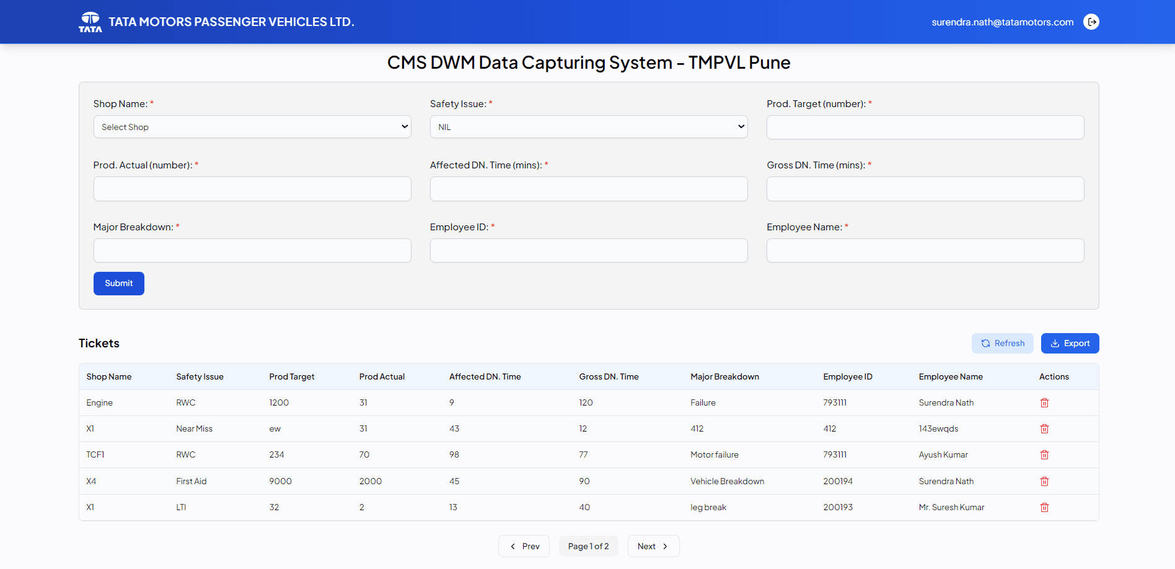The height and width of the screenshot is (569, 1175).
Task: Click the Vehicle Breakdown cell
Action: coord(727,481)
